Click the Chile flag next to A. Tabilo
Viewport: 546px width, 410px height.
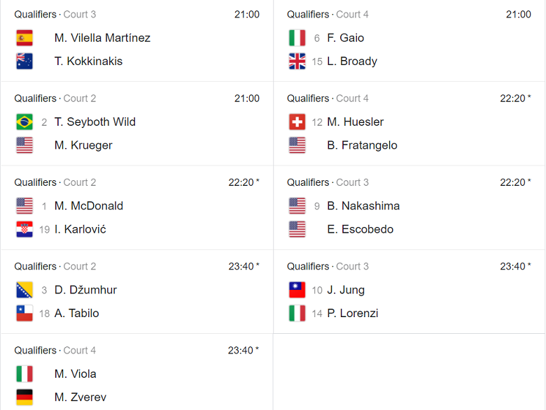[24, 313]
